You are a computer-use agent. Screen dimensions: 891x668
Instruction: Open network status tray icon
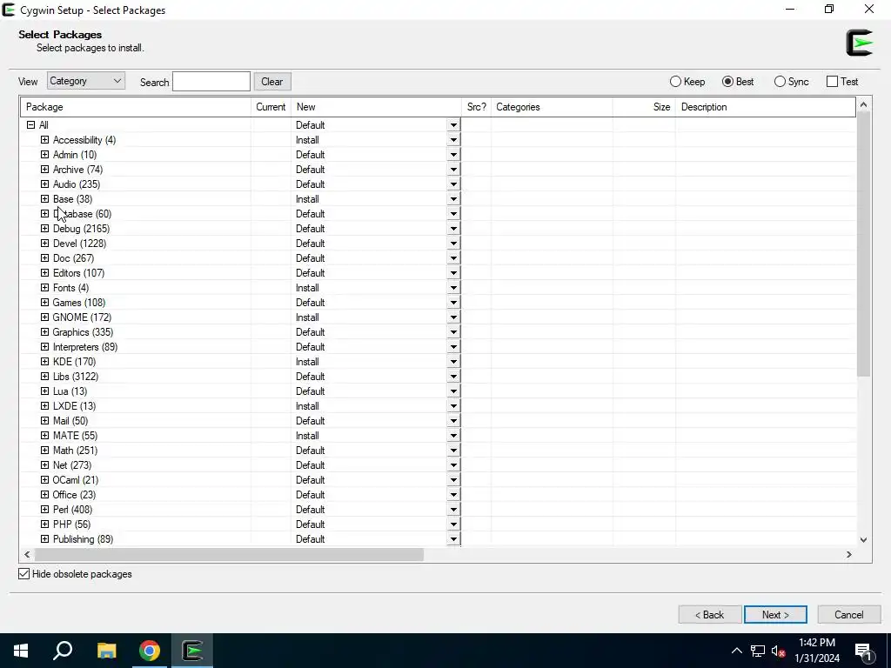(757, 651)
